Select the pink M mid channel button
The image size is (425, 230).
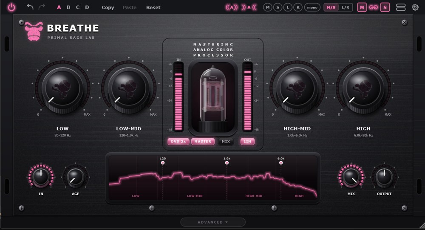(x=362, y=7)
